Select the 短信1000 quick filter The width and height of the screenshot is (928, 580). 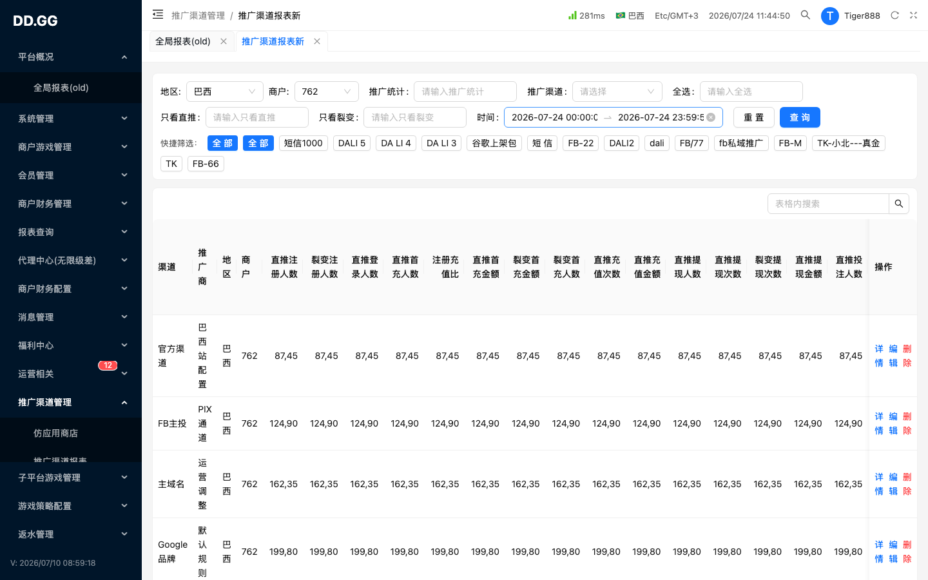304,143
